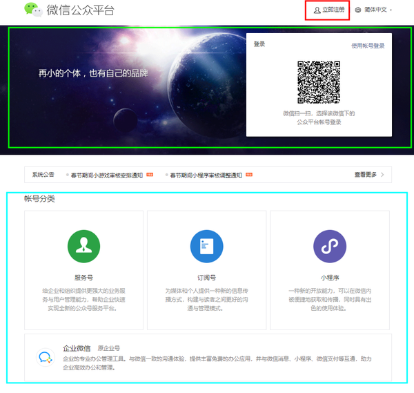This screenshot has width=414, height=393.
Task: Click the green 服务号 icon
Action: (x=83, y=247)
